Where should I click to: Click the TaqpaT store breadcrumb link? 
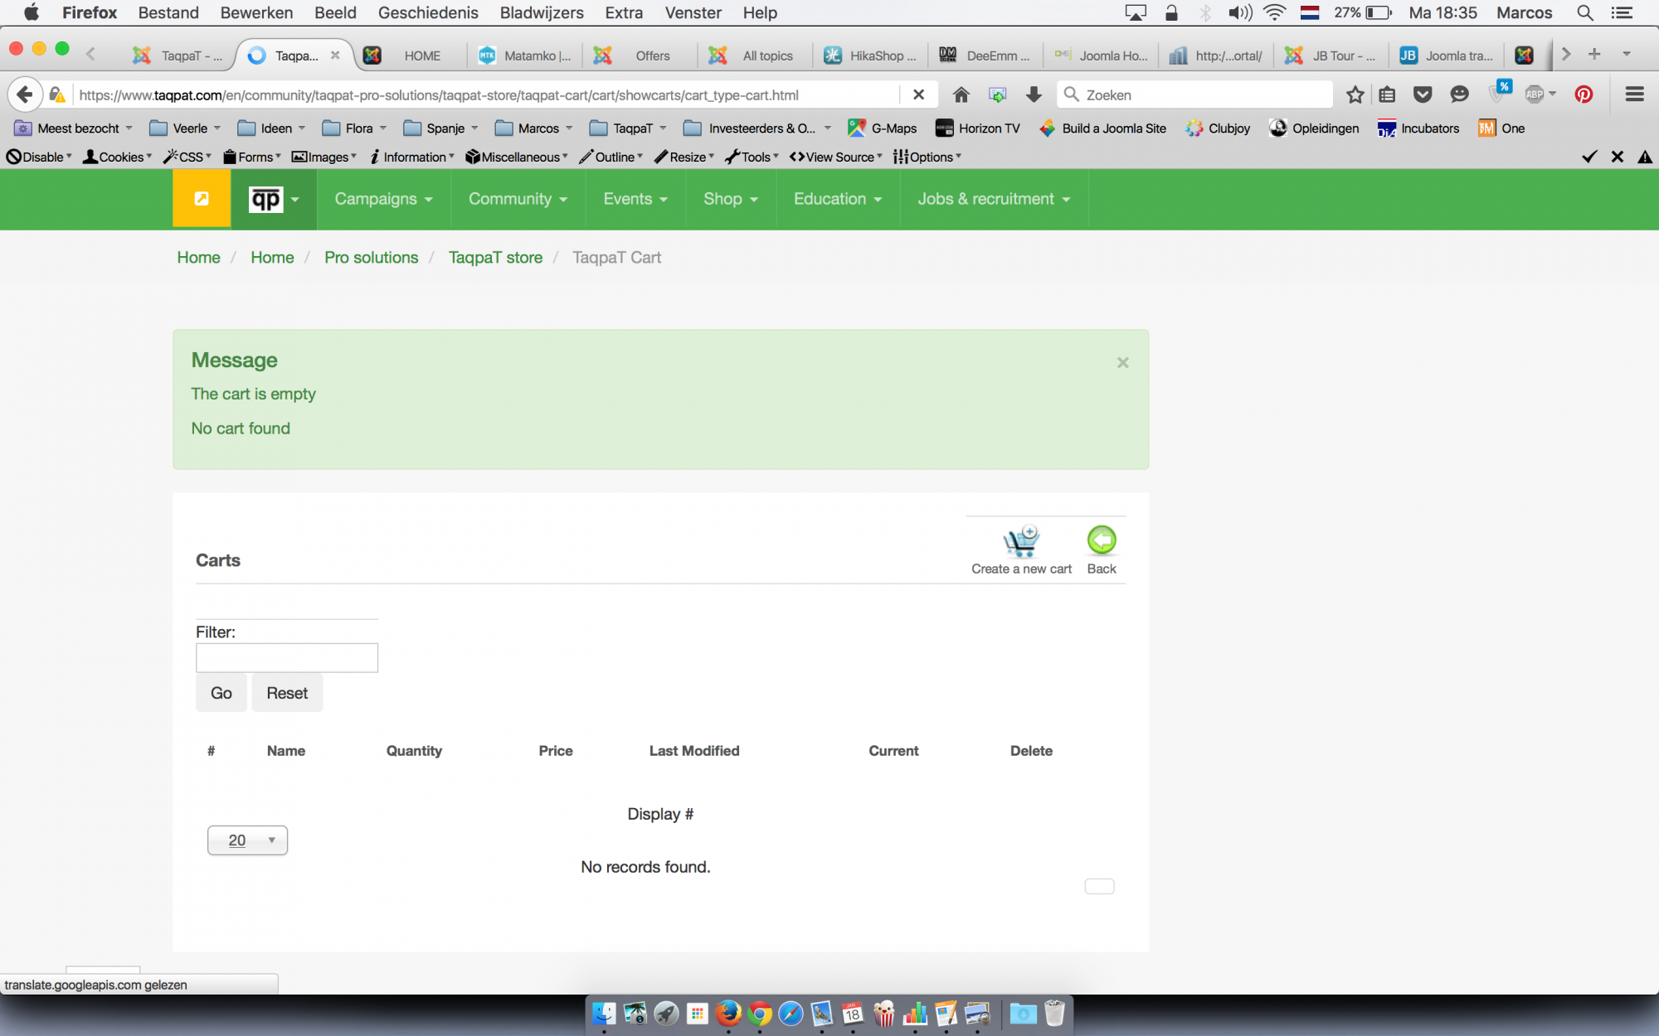(495, 258)
